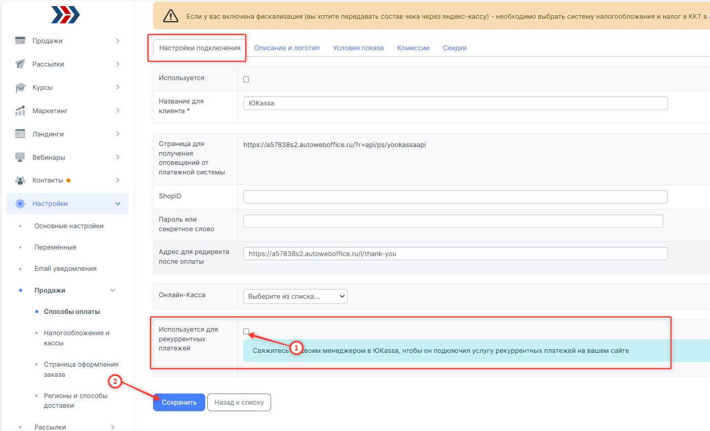This screenshot has width=710, height=431.
Task: Enable the Используется checkbox
Action: point(246,80)
